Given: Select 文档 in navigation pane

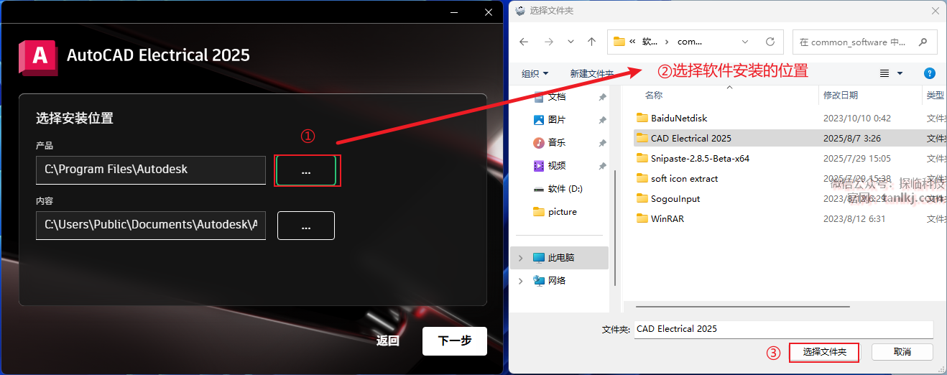Looking at the screenshot, I should point(557,96).
